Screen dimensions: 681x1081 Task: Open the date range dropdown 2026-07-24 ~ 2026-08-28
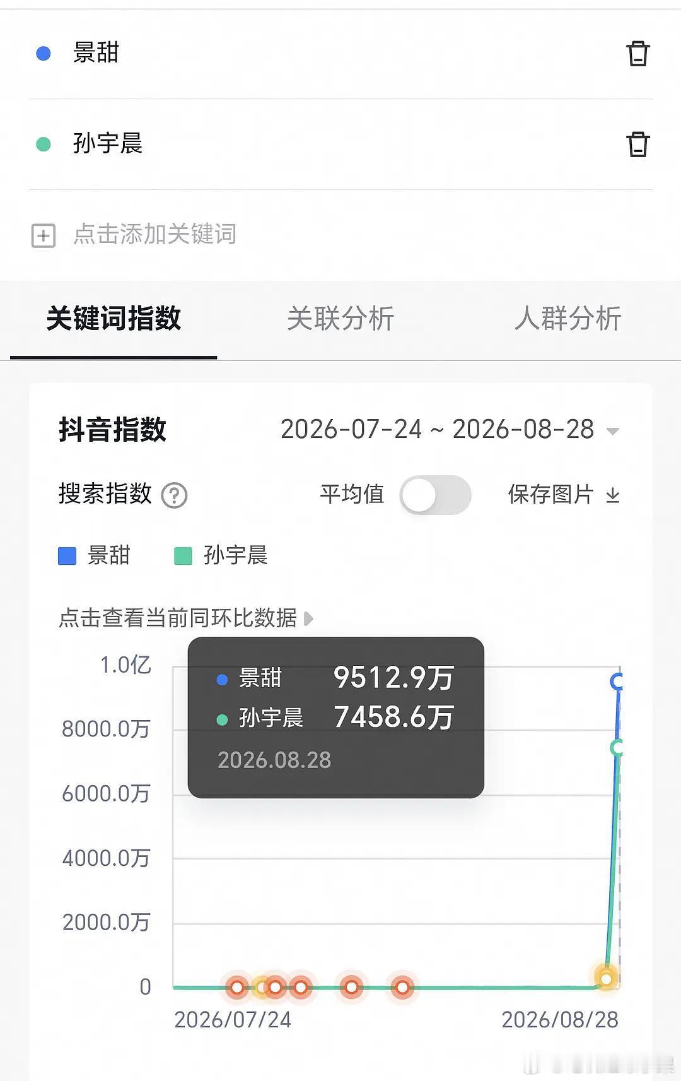450,430
